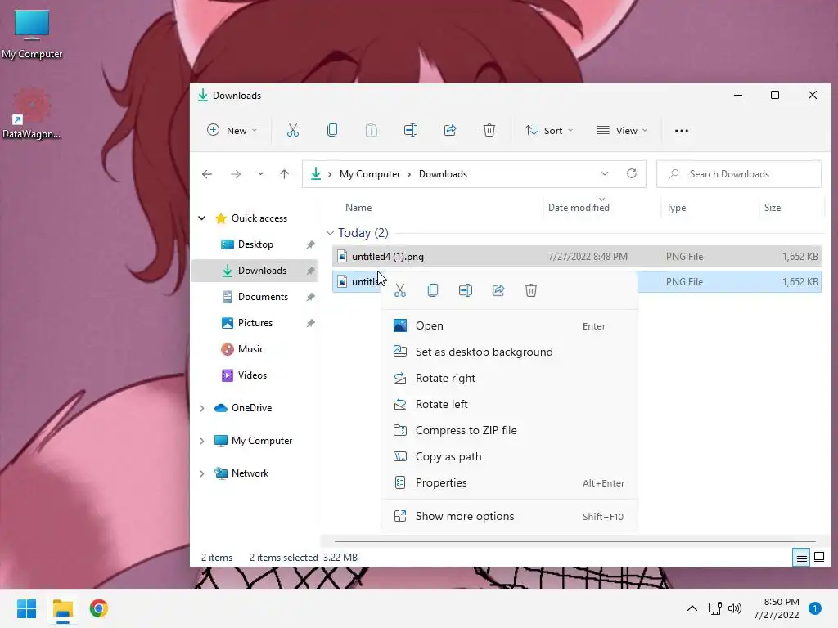Expand address bar history dropdown
This screenshot has width=838, height=628.
point(605,173)
